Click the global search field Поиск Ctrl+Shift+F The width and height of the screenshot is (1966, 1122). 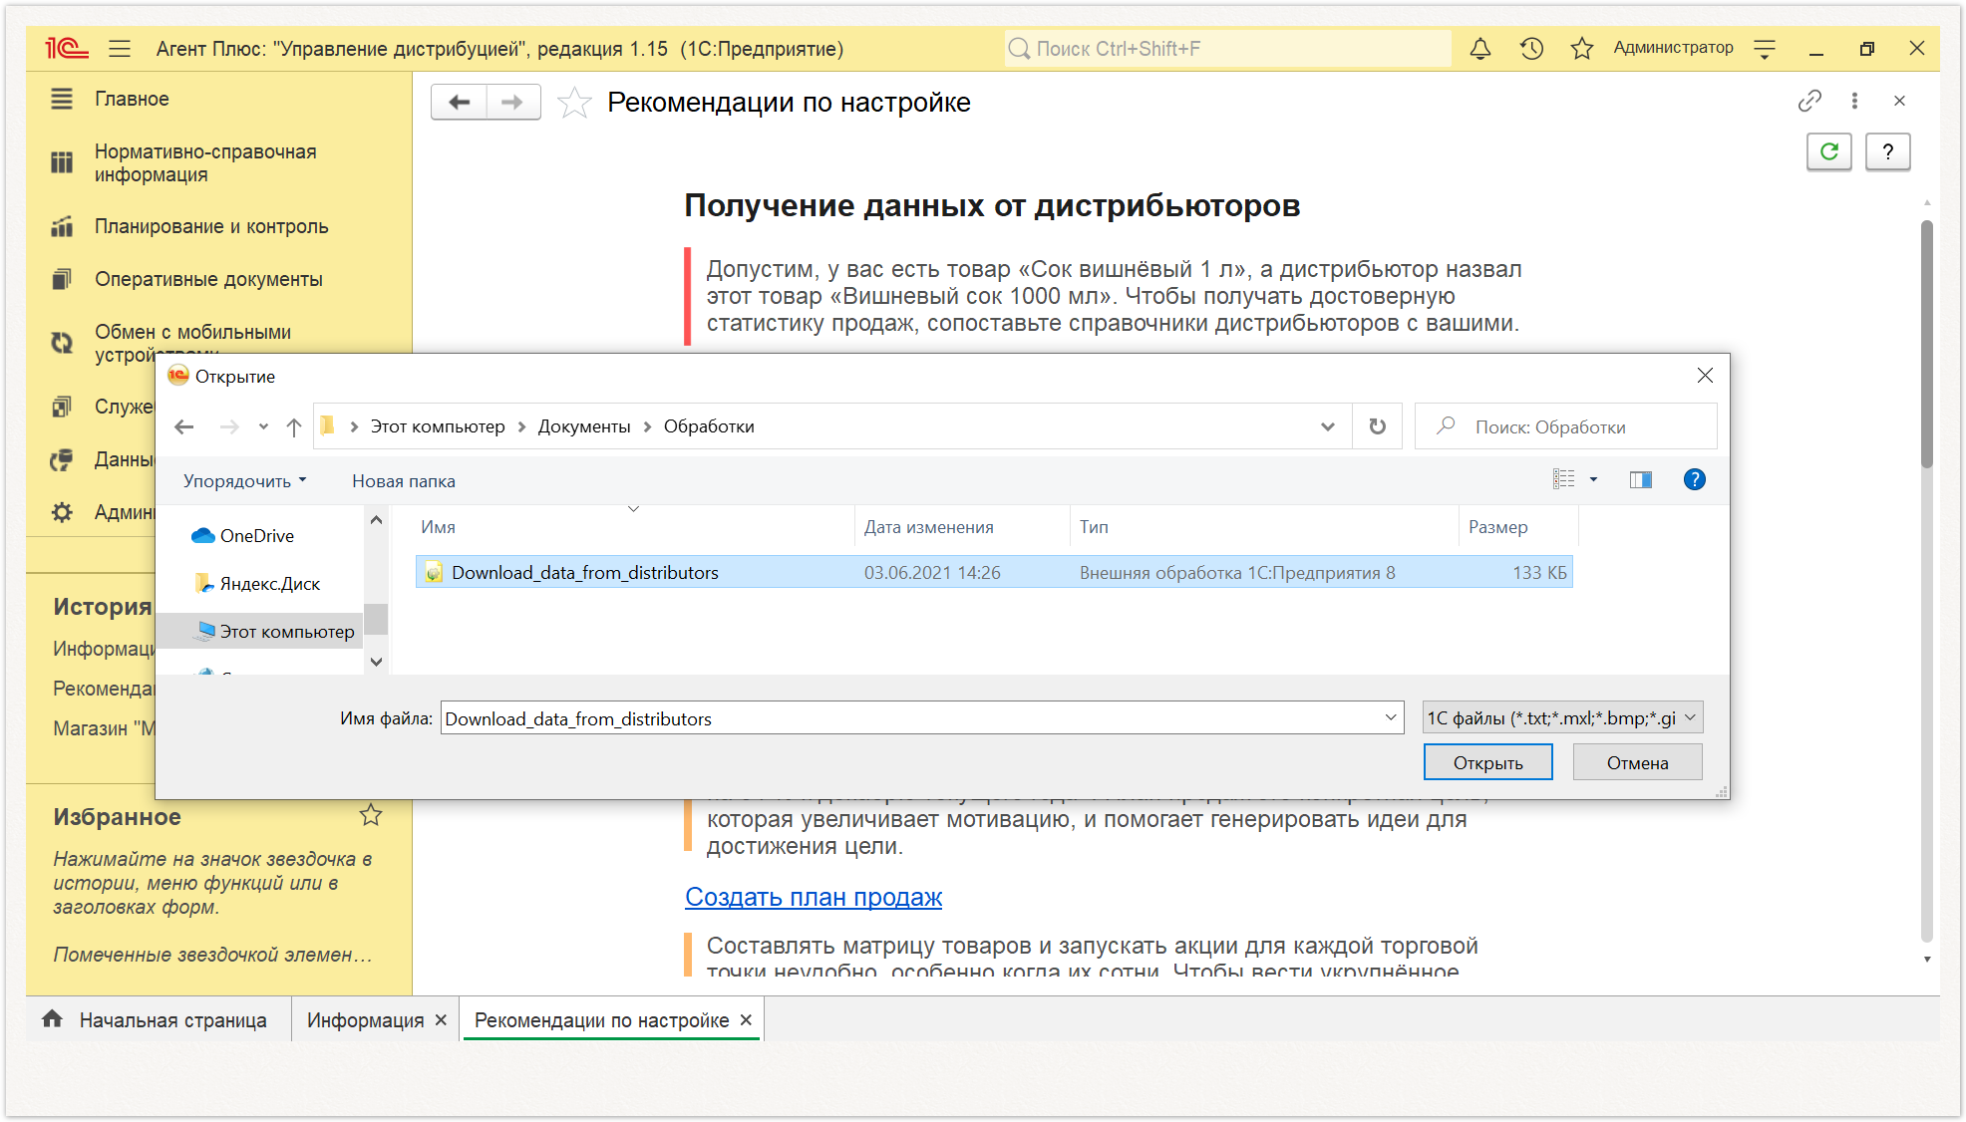(x=1227, y=49)
